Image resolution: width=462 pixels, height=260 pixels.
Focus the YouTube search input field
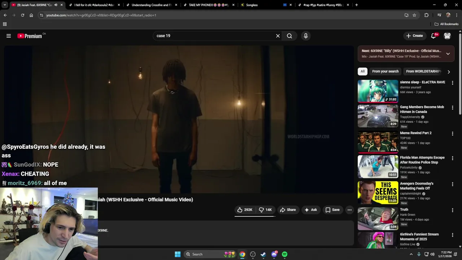click(215, 36)
